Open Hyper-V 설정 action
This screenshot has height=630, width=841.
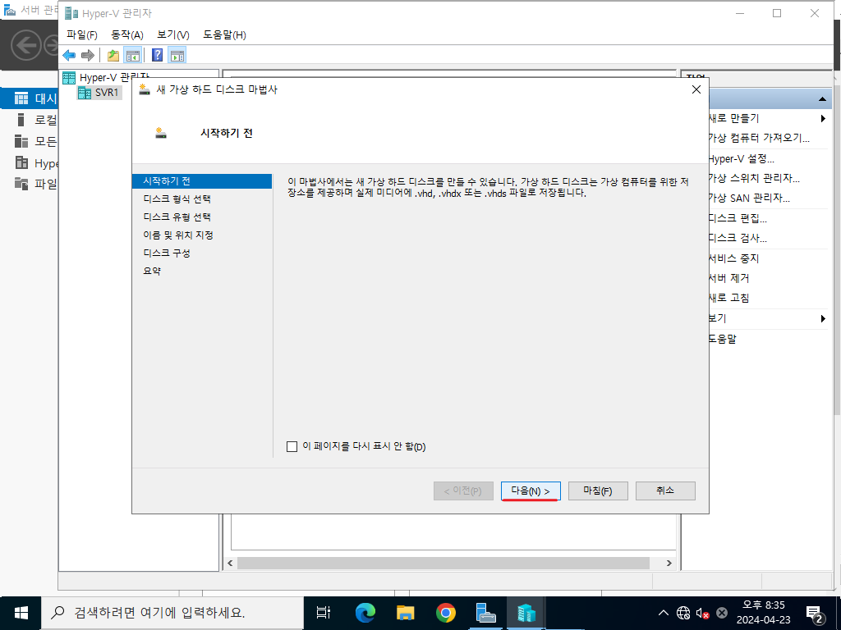[742, 158]
